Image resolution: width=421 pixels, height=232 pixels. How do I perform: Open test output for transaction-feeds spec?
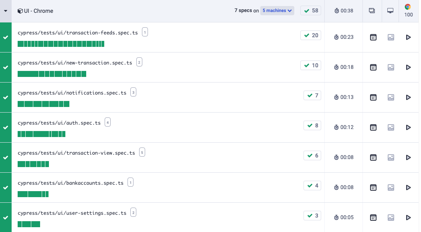[373, 37]
